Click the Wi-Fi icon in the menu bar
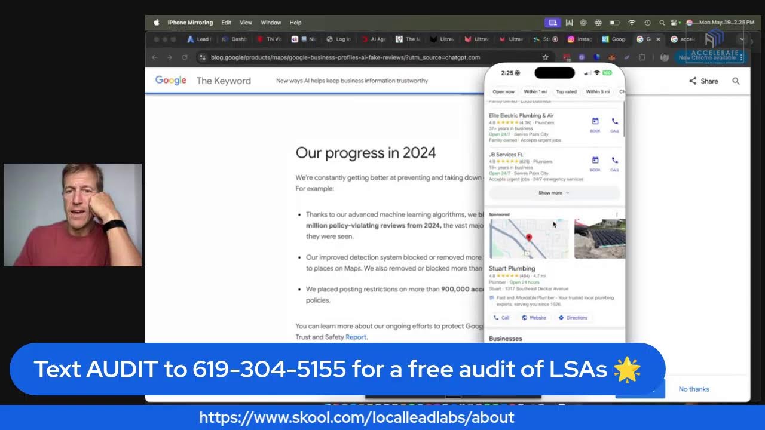This screenshot has height=430, width=765. (x=632, y=23)
